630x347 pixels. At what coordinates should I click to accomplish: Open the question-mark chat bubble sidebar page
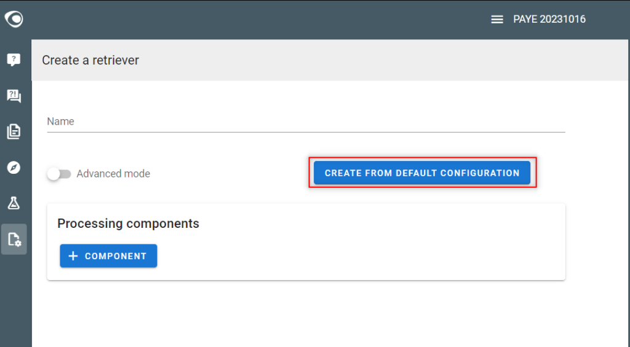point(14,60)
